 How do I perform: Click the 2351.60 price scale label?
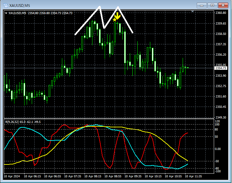click(x=221, y=96)
